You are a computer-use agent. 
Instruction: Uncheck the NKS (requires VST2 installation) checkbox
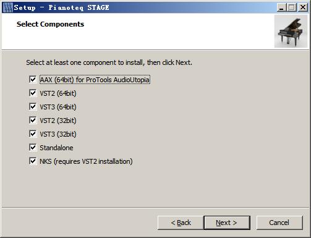(x=33, y=161)
